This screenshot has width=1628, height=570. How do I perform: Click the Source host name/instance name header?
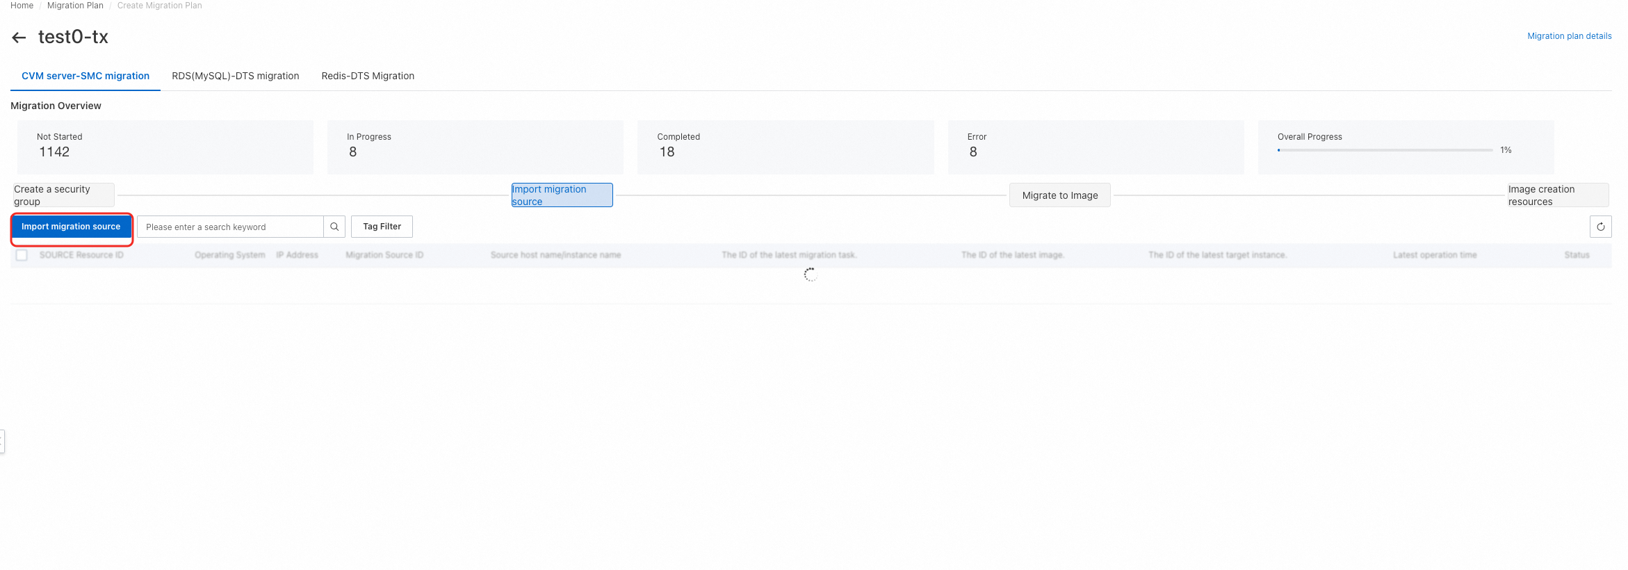tap(555, 255)
